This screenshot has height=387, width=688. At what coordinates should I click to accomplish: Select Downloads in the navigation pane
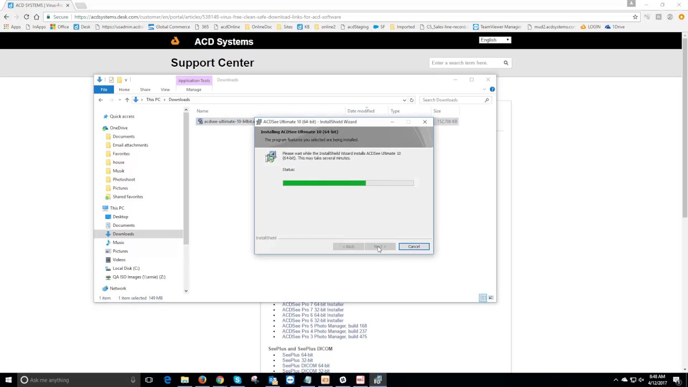click(x=123, y=234)
